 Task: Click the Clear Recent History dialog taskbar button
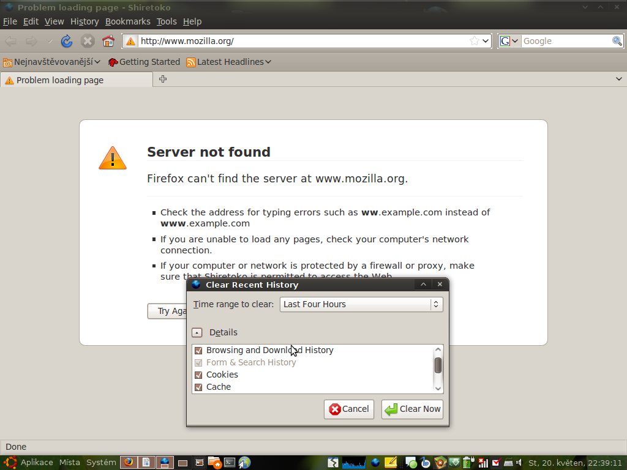coord(164,463)
